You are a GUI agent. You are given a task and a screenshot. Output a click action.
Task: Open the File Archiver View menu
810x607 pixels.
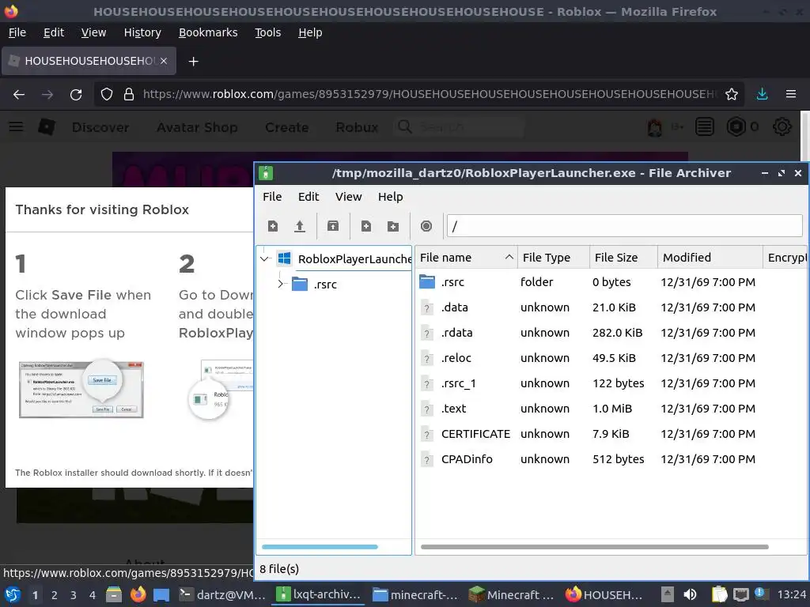[x=348, y=197]
